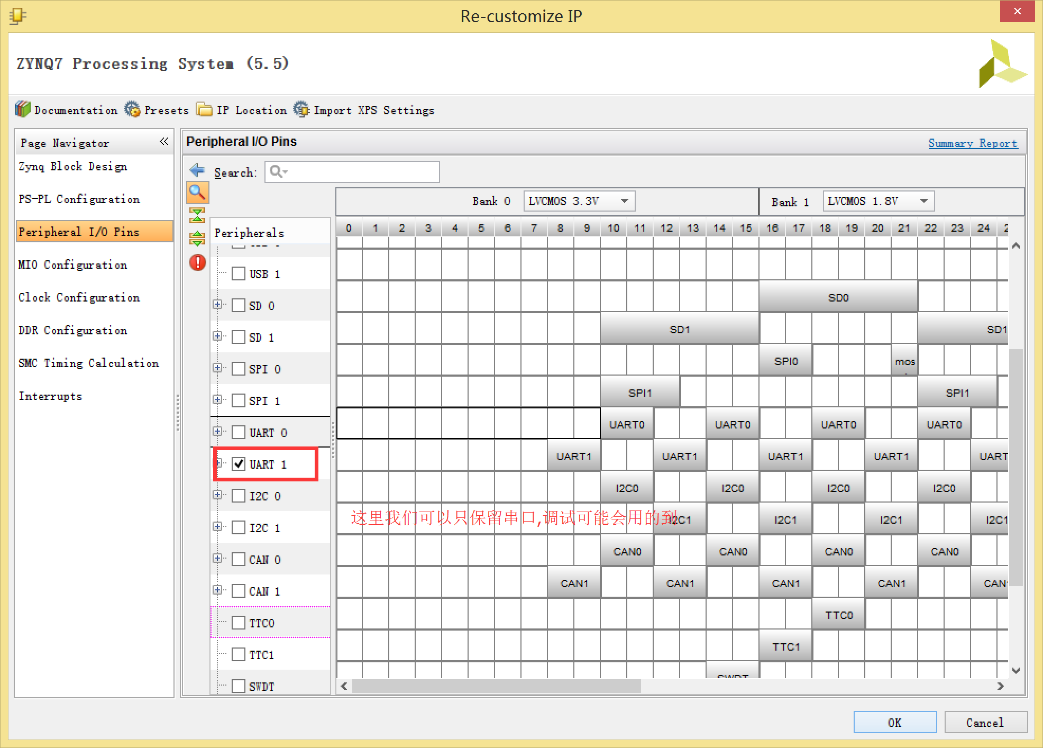Image resolution: width=1043 pixels, height=748 pixels.
Task: Click the scroll left arrow
Action: (x=344, y=686)
